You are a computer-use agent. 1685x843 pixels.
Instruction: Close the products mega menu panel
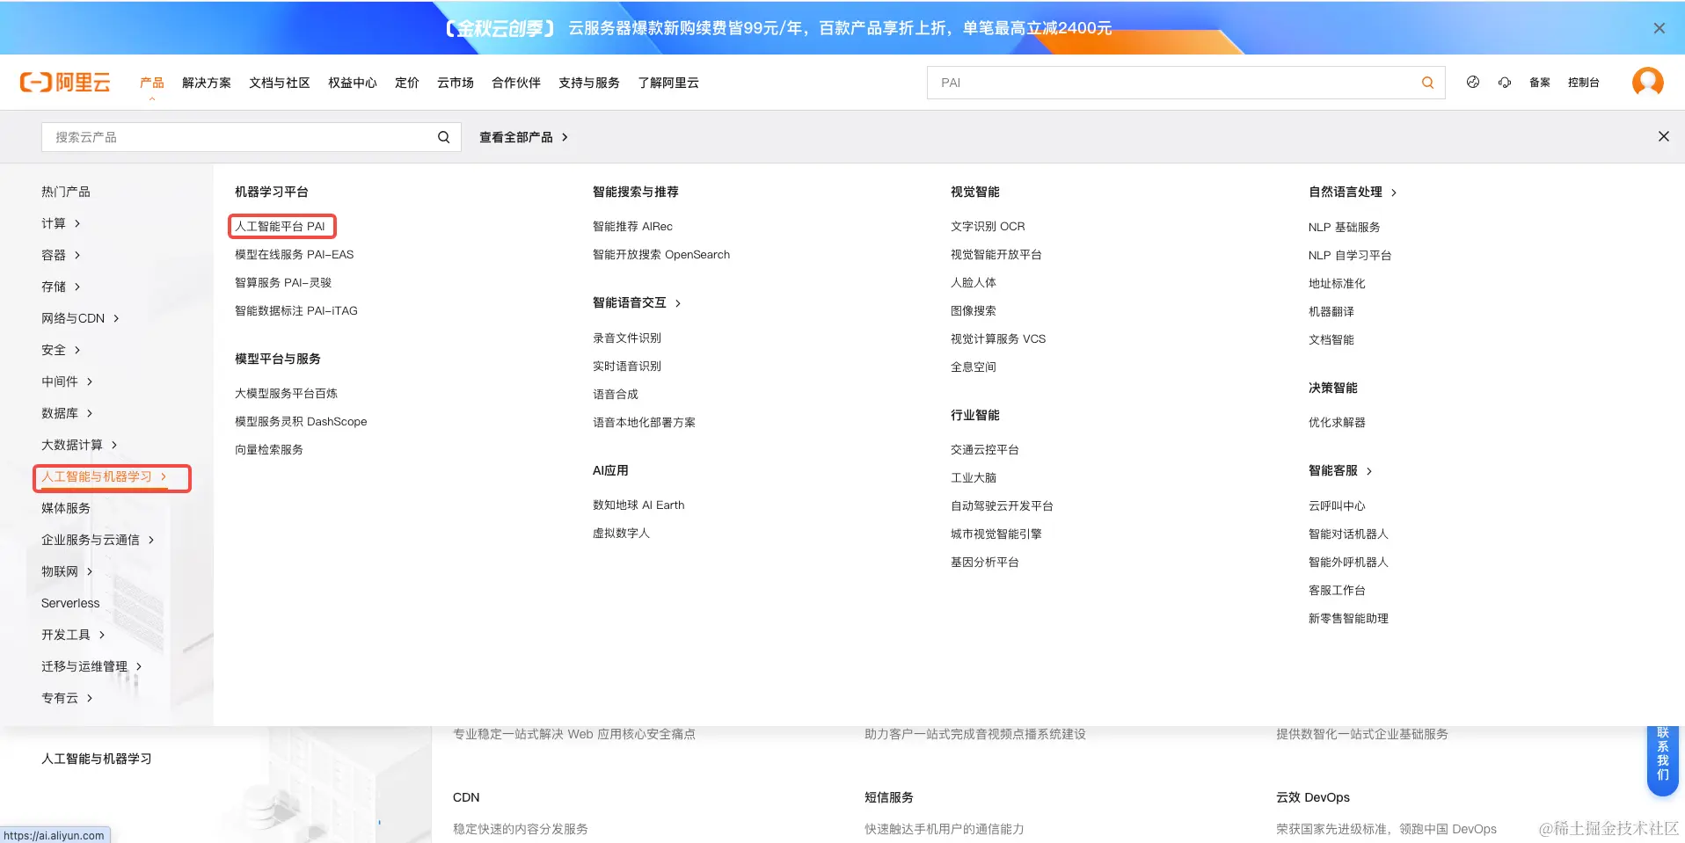(1663, 136)
